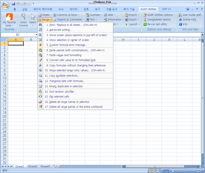Open the Select tool dropdown

pos(33,20)
